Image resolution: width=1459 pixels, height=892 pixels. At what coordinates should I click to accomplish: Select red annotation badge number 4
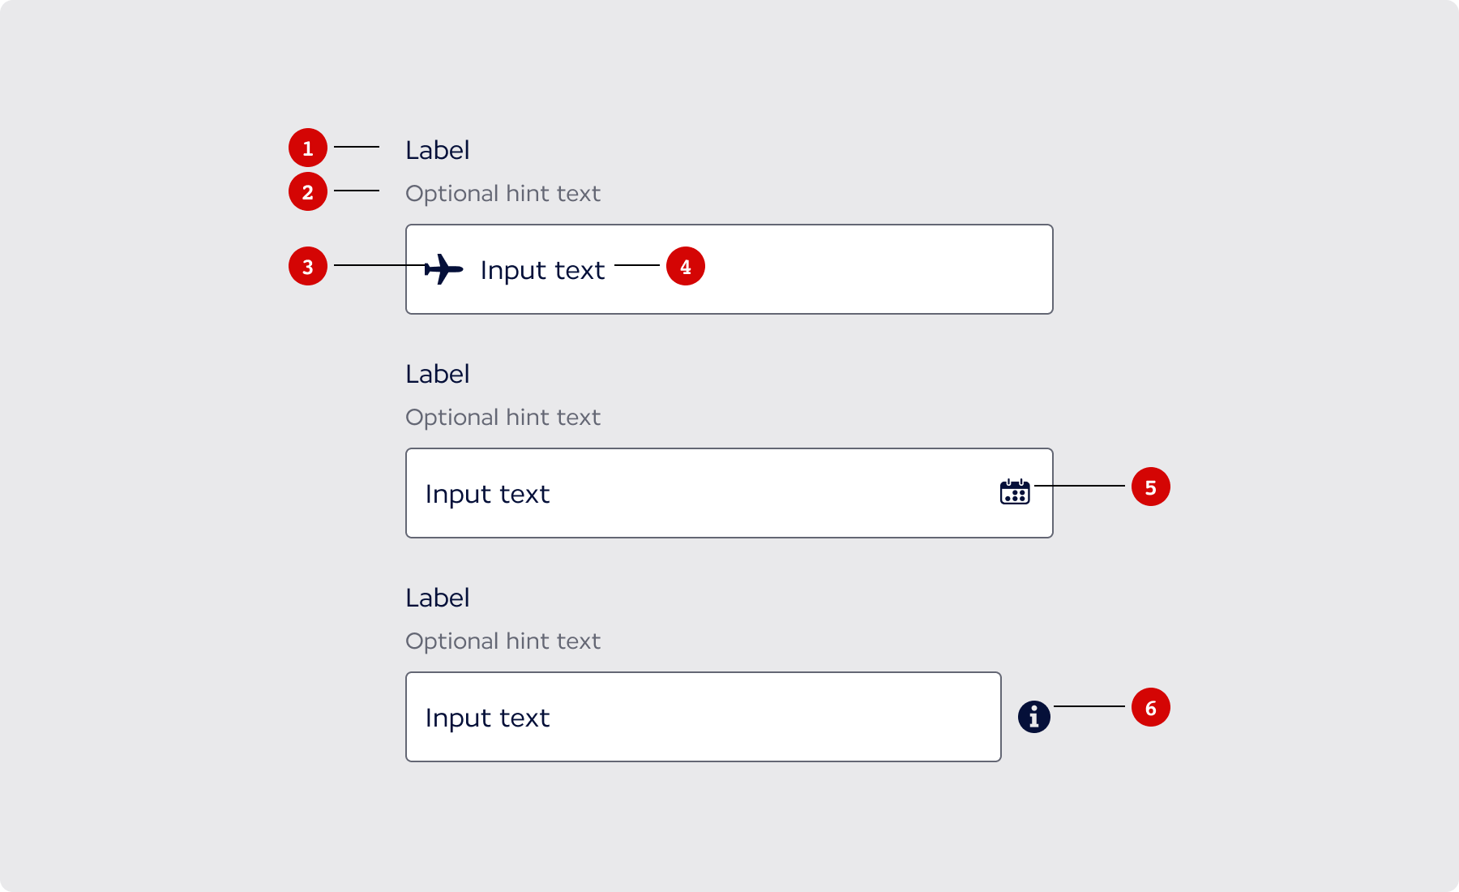[686, 266]
